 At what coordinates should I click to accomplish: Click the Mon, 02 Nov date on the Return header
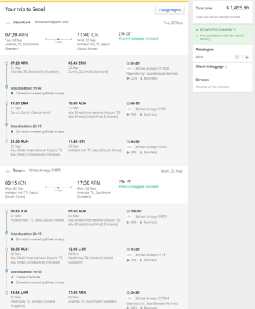click(172, 171)
